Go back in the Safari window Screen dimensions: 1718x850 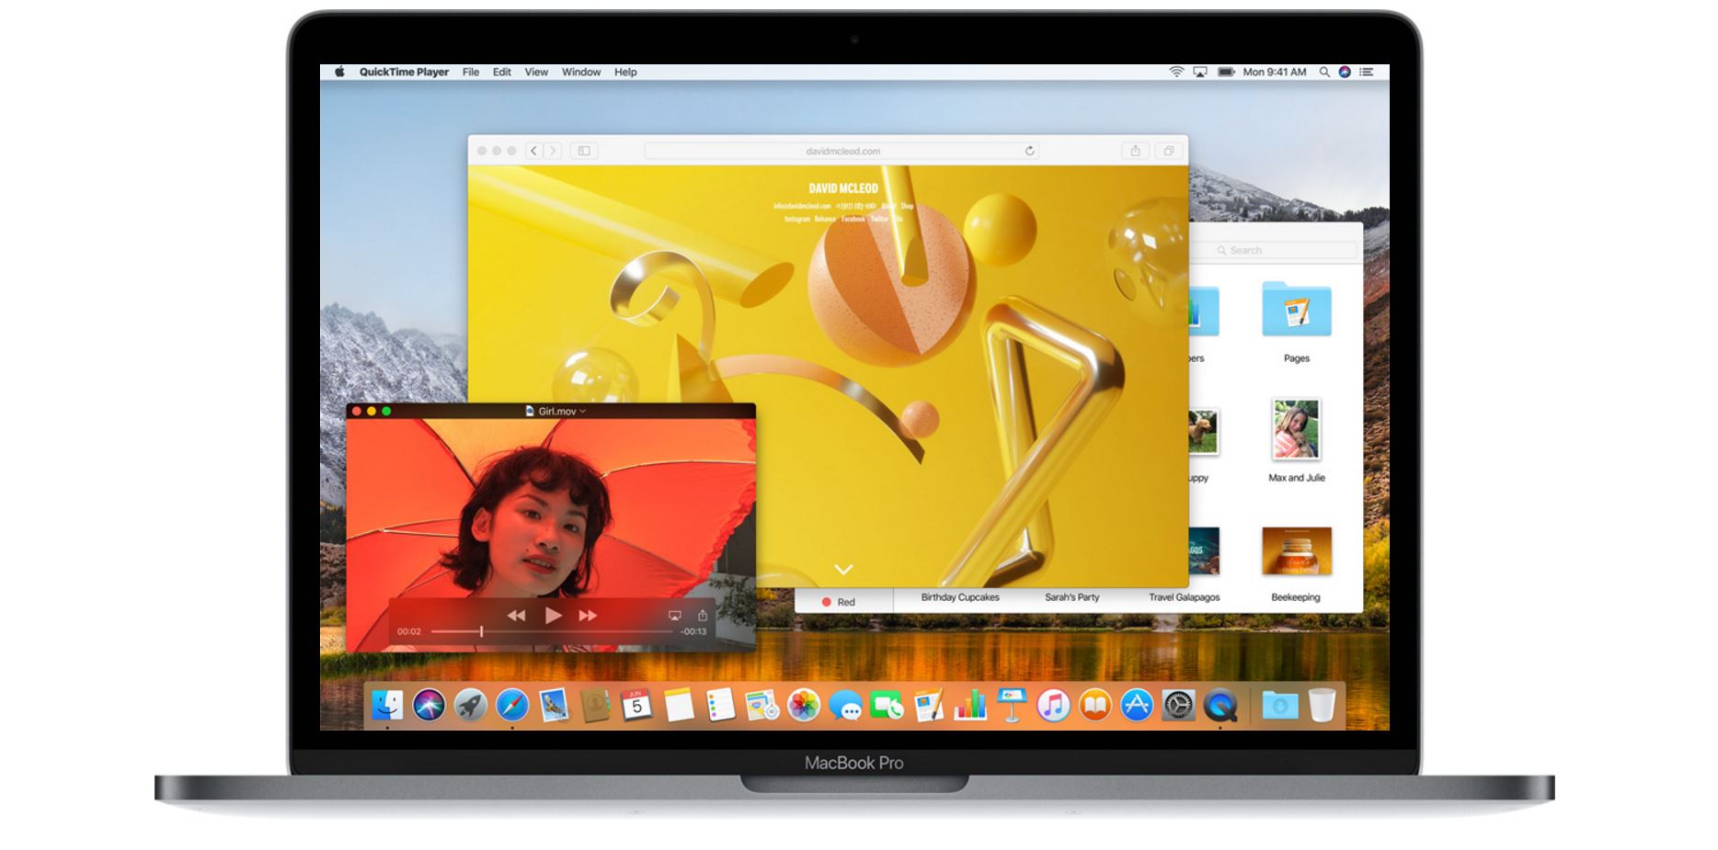coord(533,151)
